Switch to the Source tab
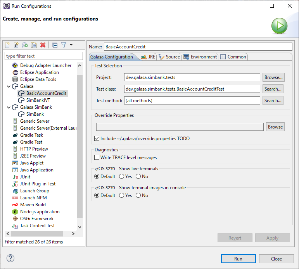The height and width of the screenshot is (269, 299). coord(169,57)
